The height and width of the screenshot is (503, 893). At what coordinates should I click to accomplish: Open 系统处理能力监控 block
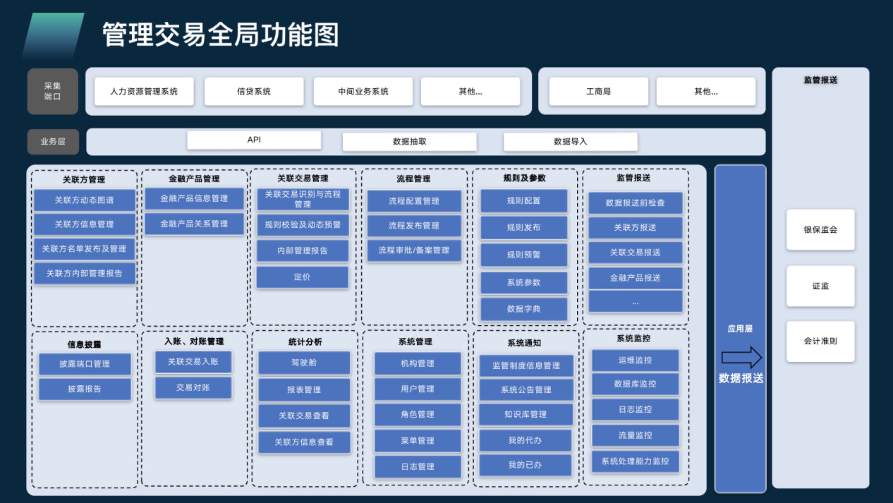[635, 461]
